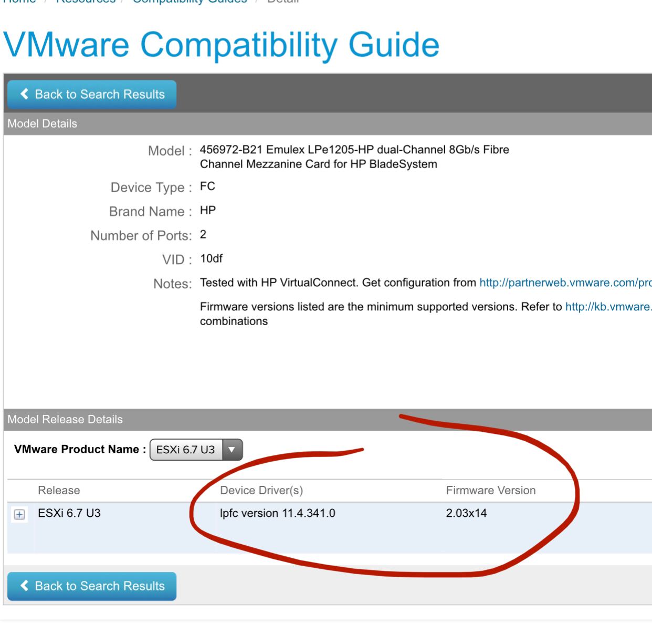The height and width of the screenshot is (624, 652).
Task: Click the Firmware Version column header
Action: (491, 491)
